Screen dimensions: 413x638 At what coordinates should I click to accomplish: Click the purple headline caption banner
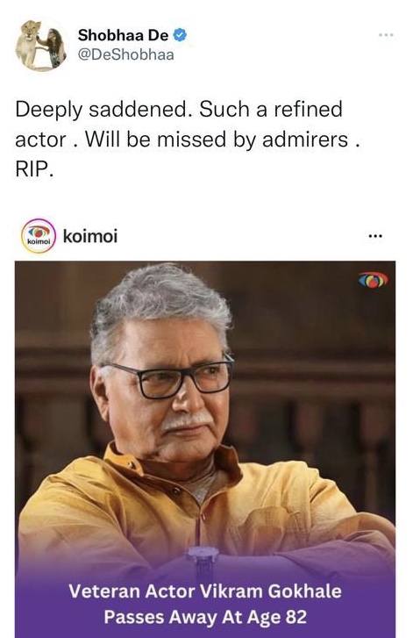point(205,604)
